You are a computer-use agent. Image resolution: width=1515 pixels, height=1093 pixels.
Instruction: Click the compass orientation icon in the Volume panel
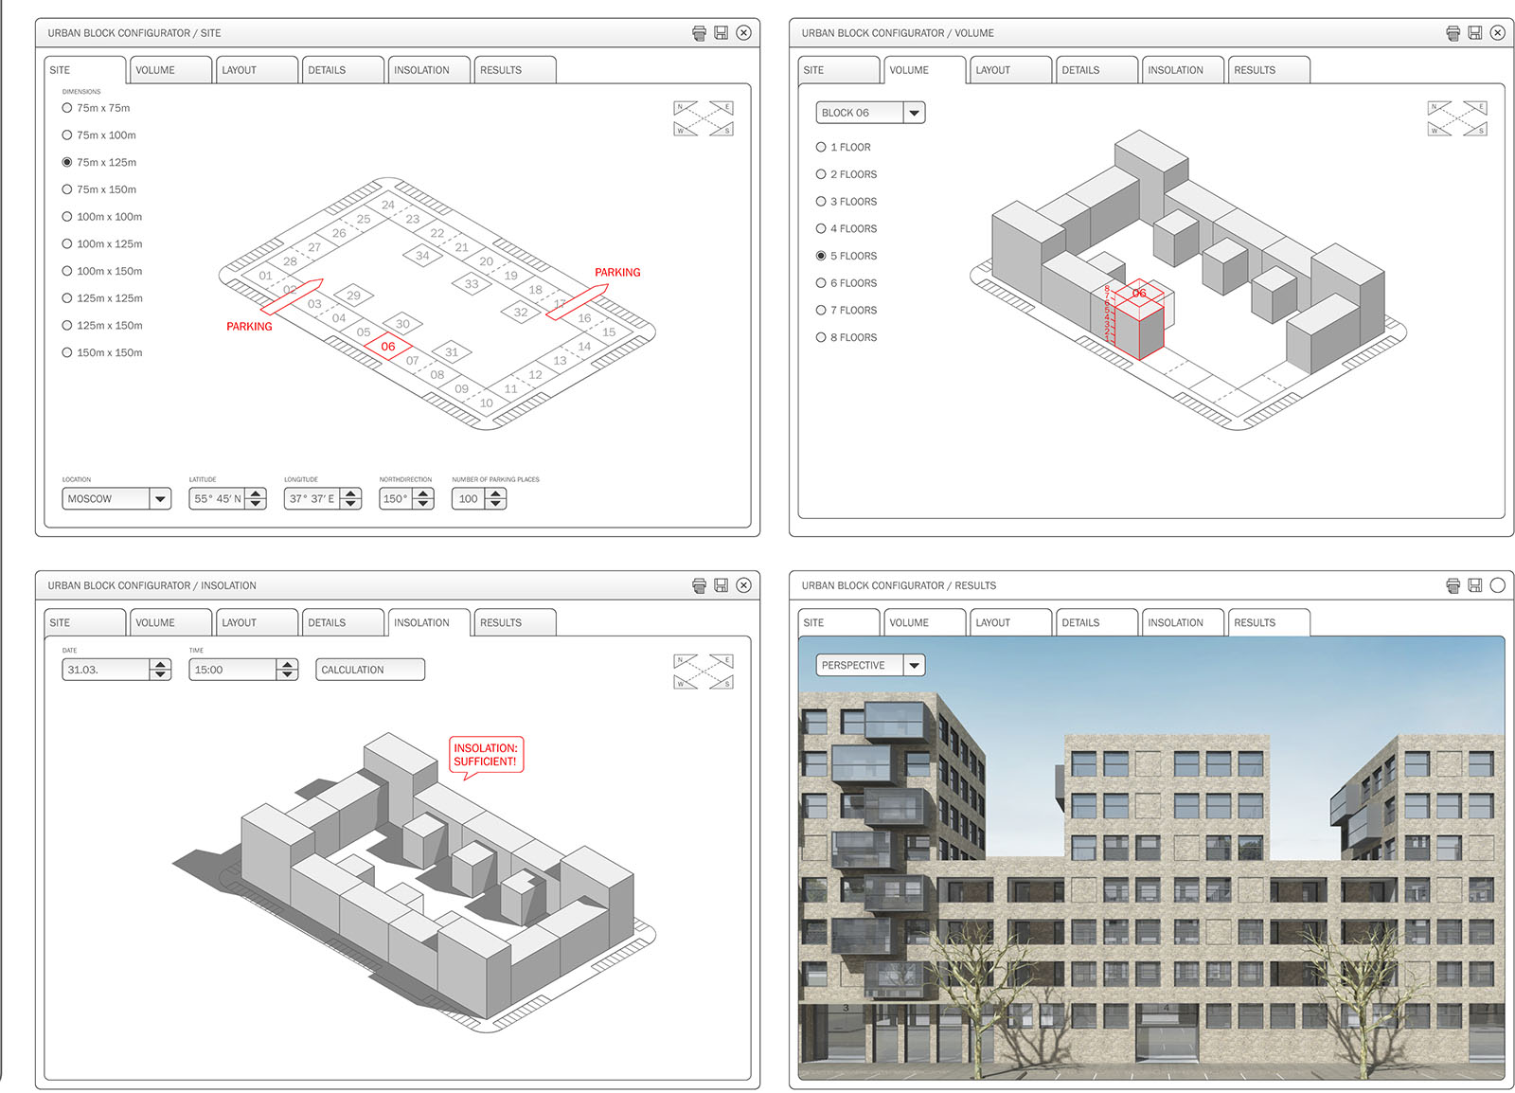tap(1456, 118)
